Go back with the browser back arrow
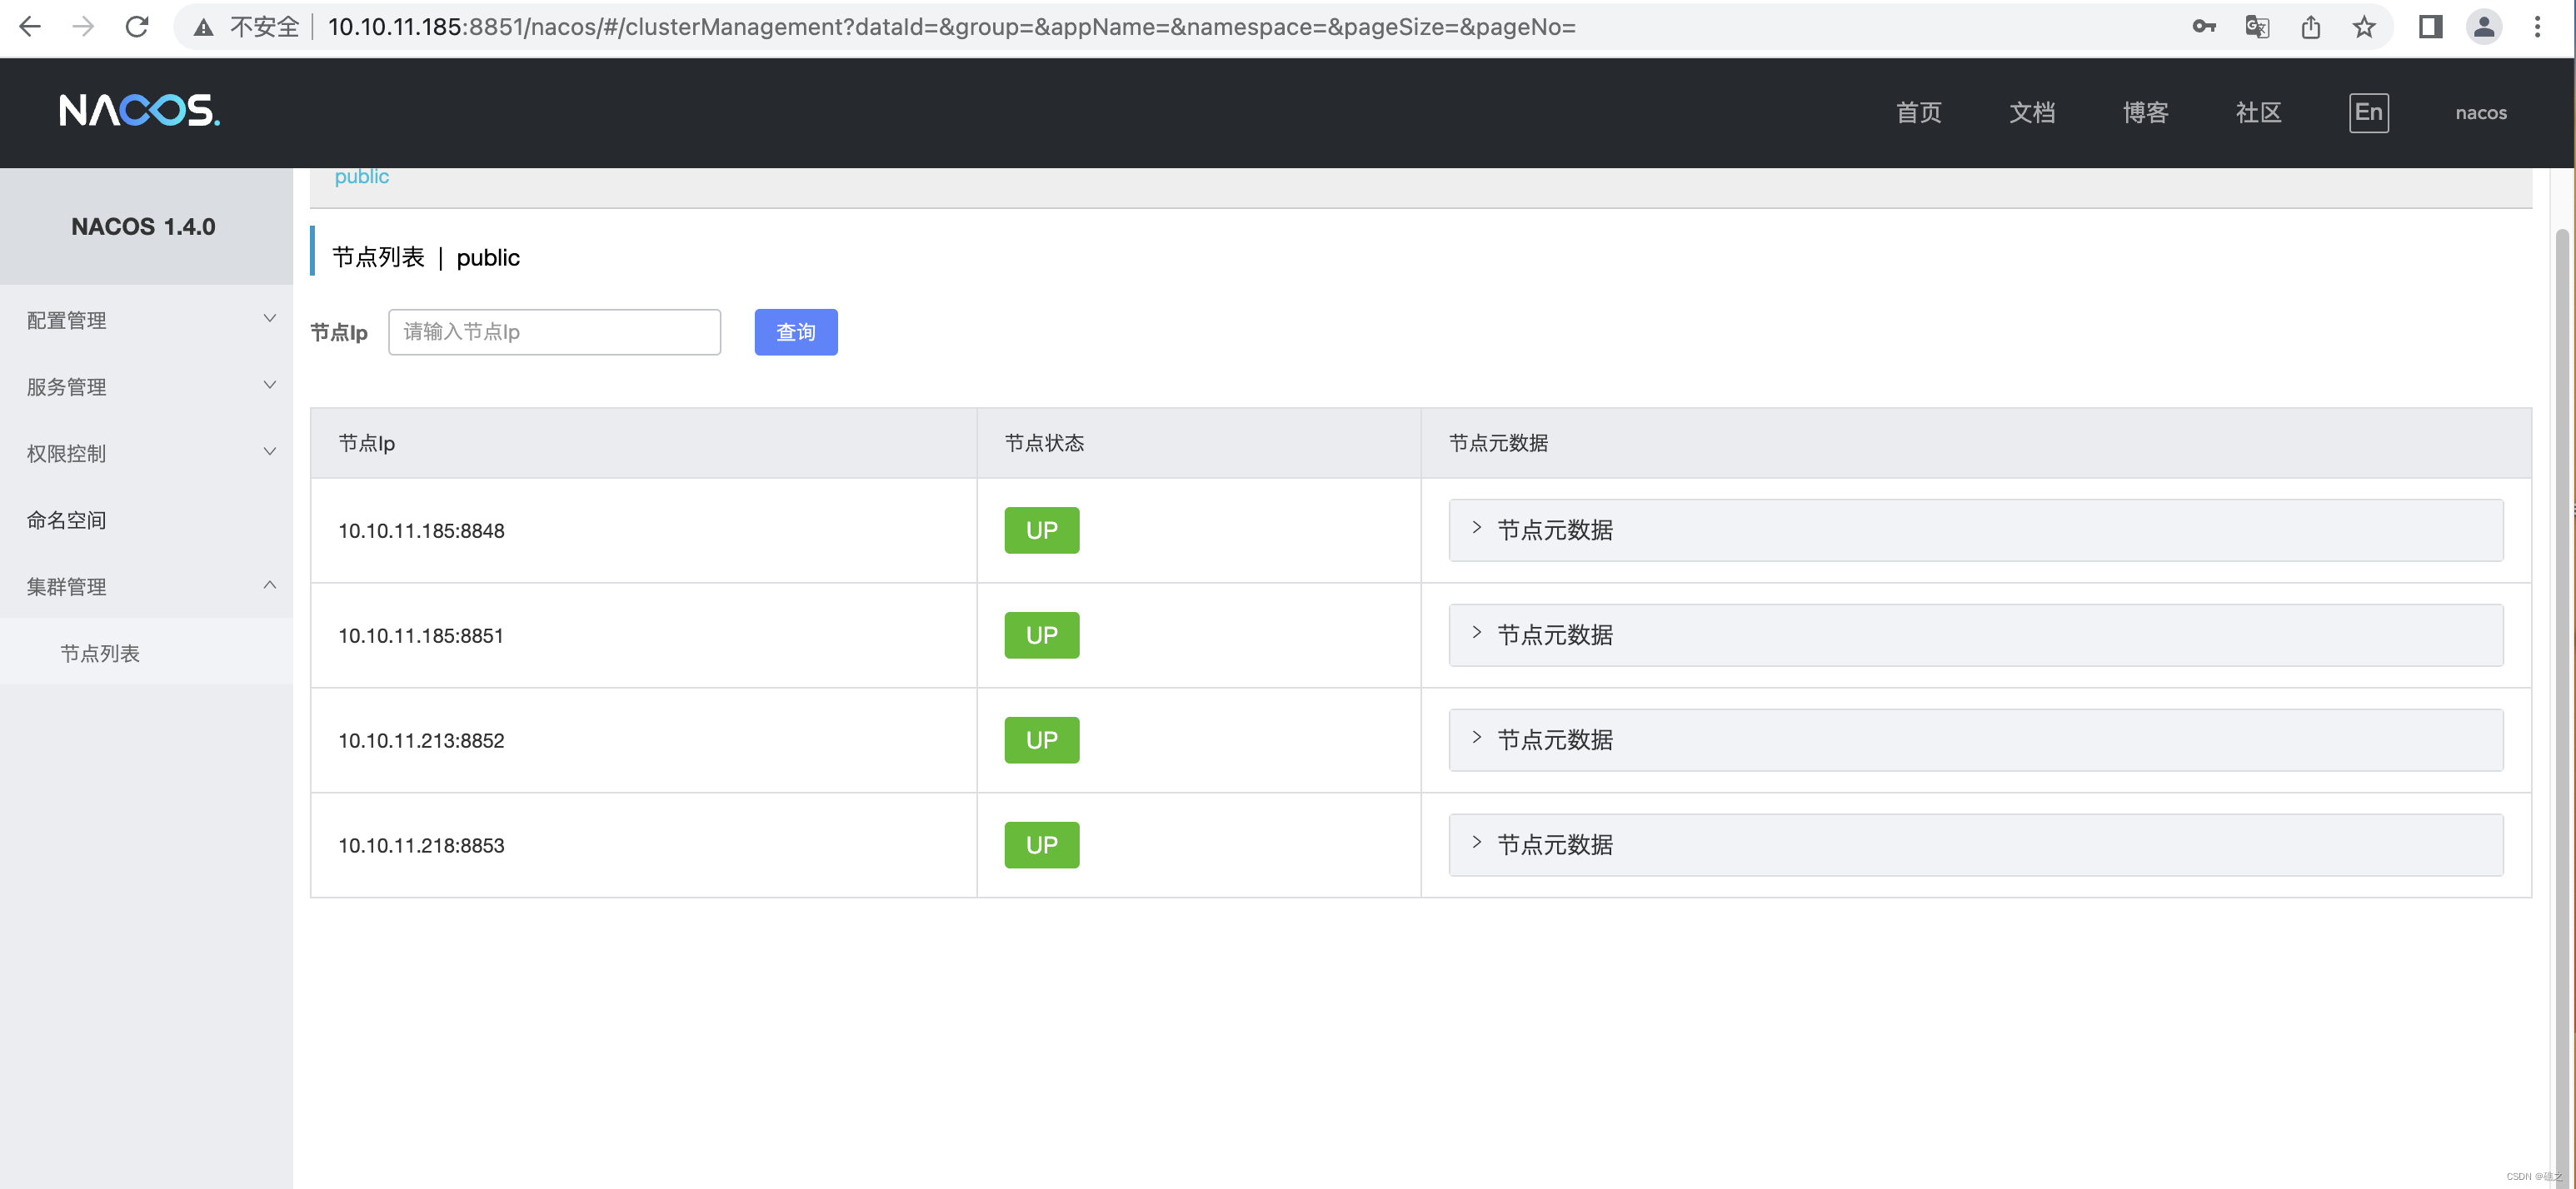This screenshot has width=2576, height=1189. point(30,27)
